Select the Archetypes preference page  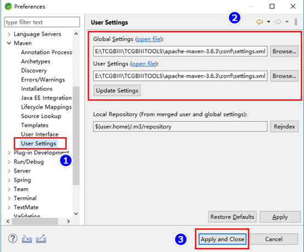tap(36, 61)
